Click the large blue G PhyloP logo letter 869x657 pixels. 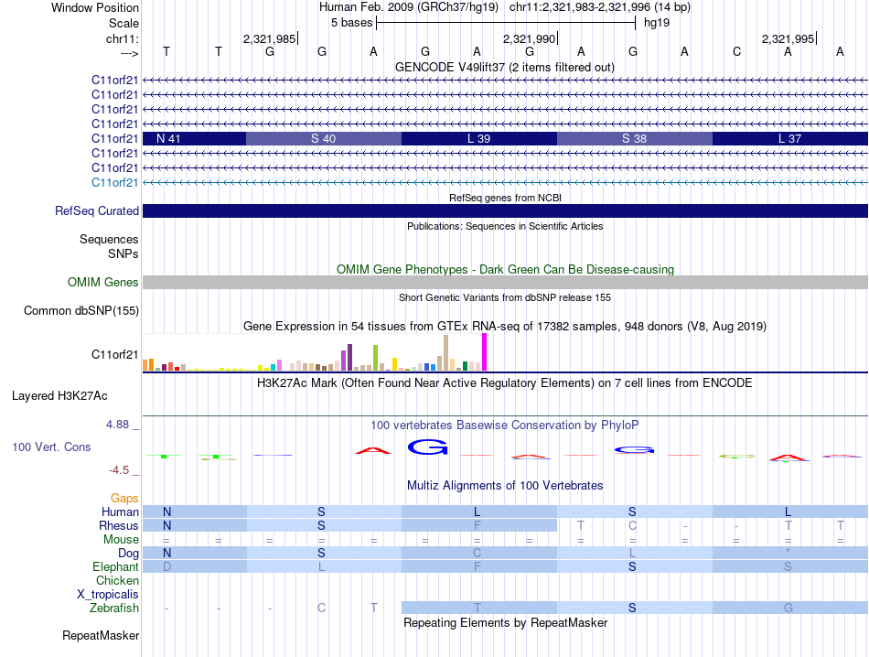pyautogui.click(x=427, y=447)
